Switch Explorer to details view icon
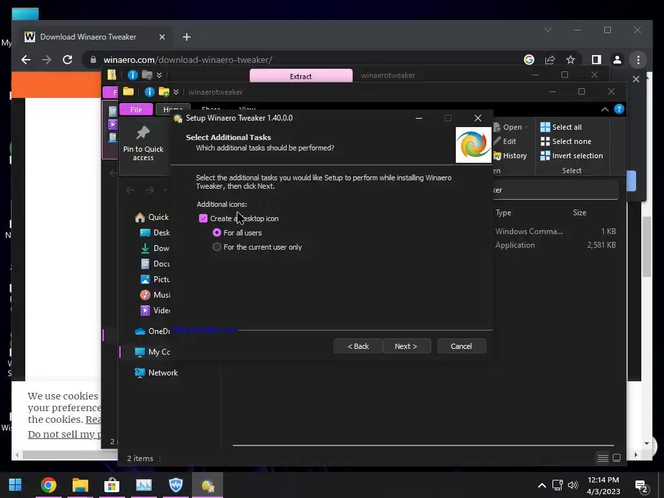Viewport: 664px width, 498px height. 602,458
